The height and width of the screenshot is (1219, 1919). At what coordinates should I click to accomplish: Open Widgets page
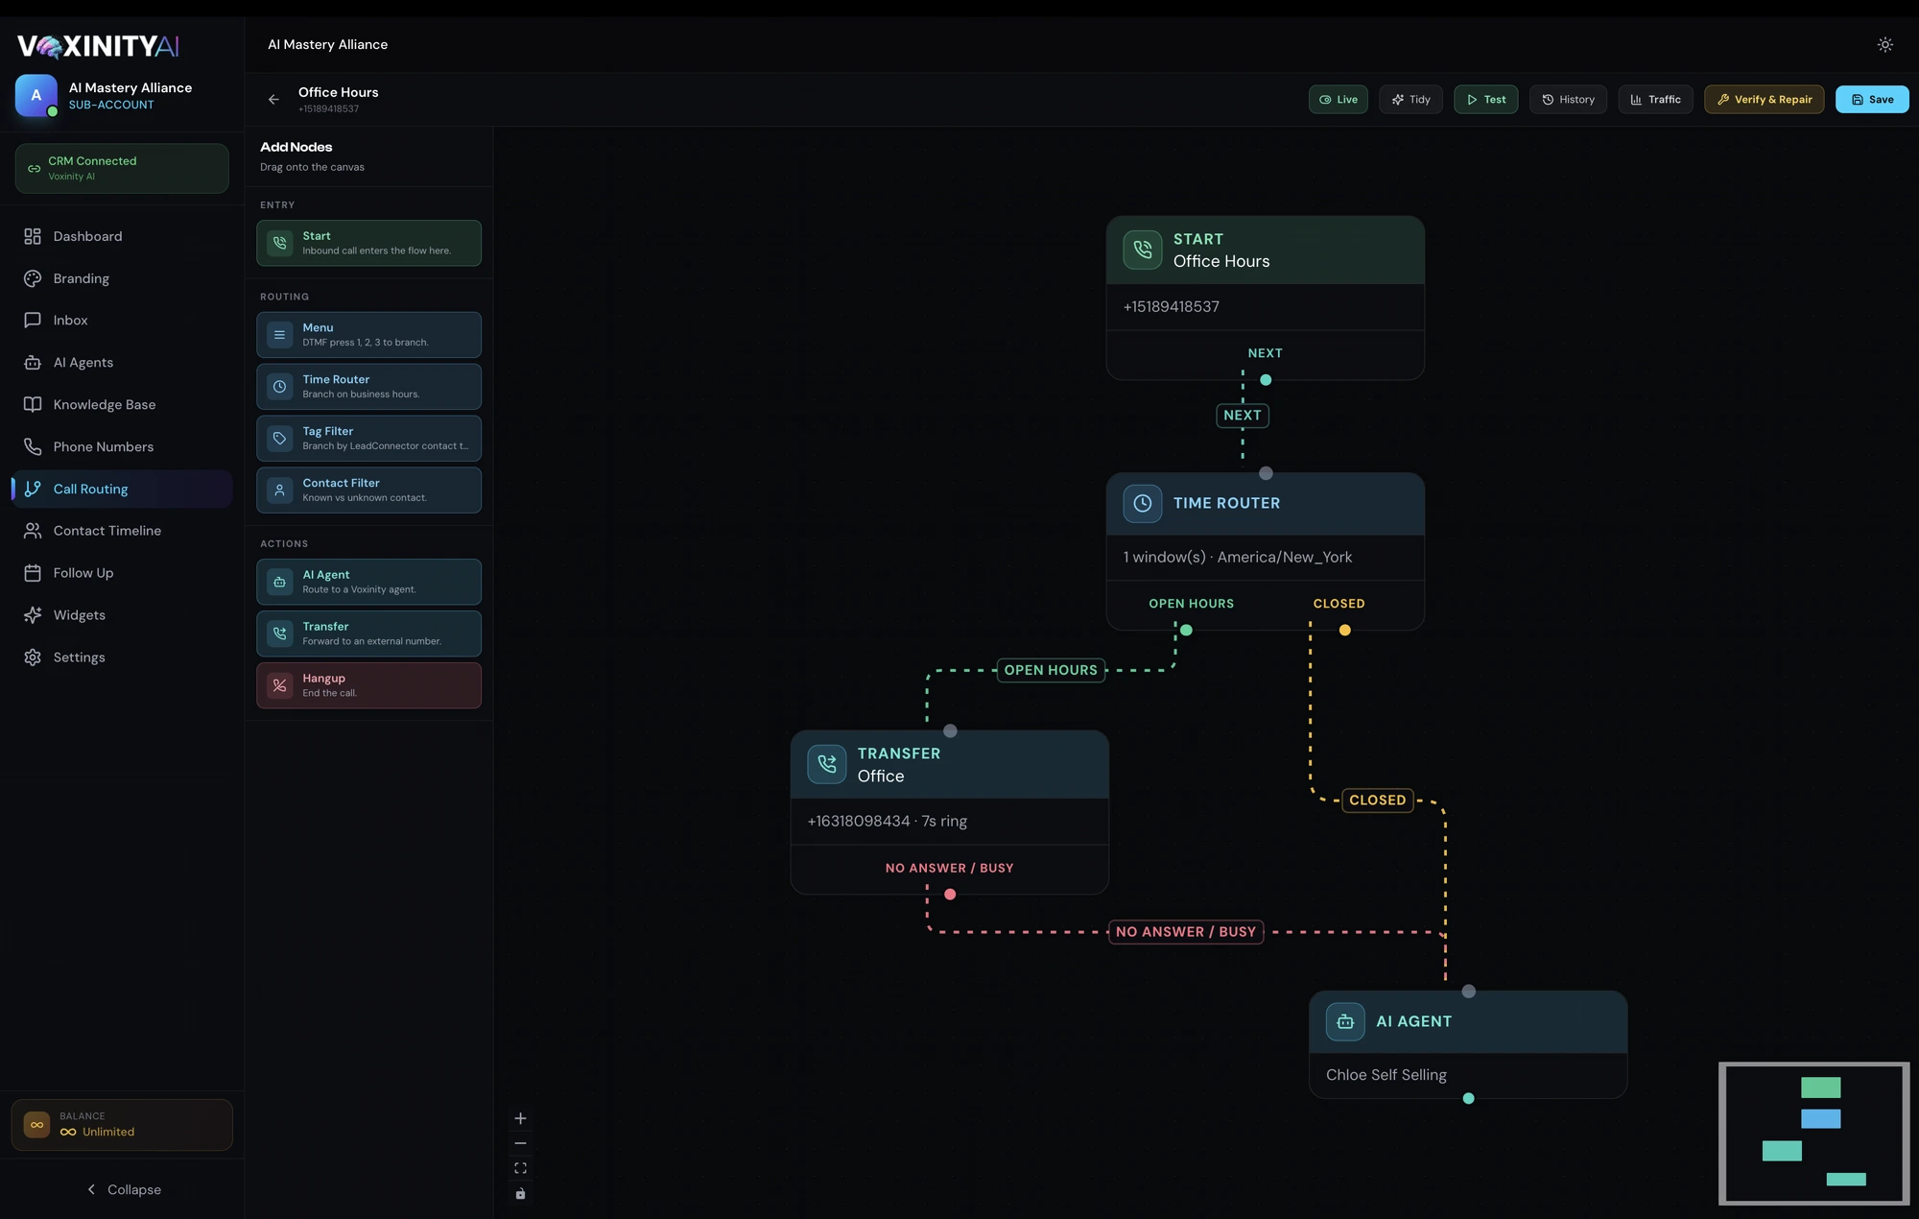(122, 615)
